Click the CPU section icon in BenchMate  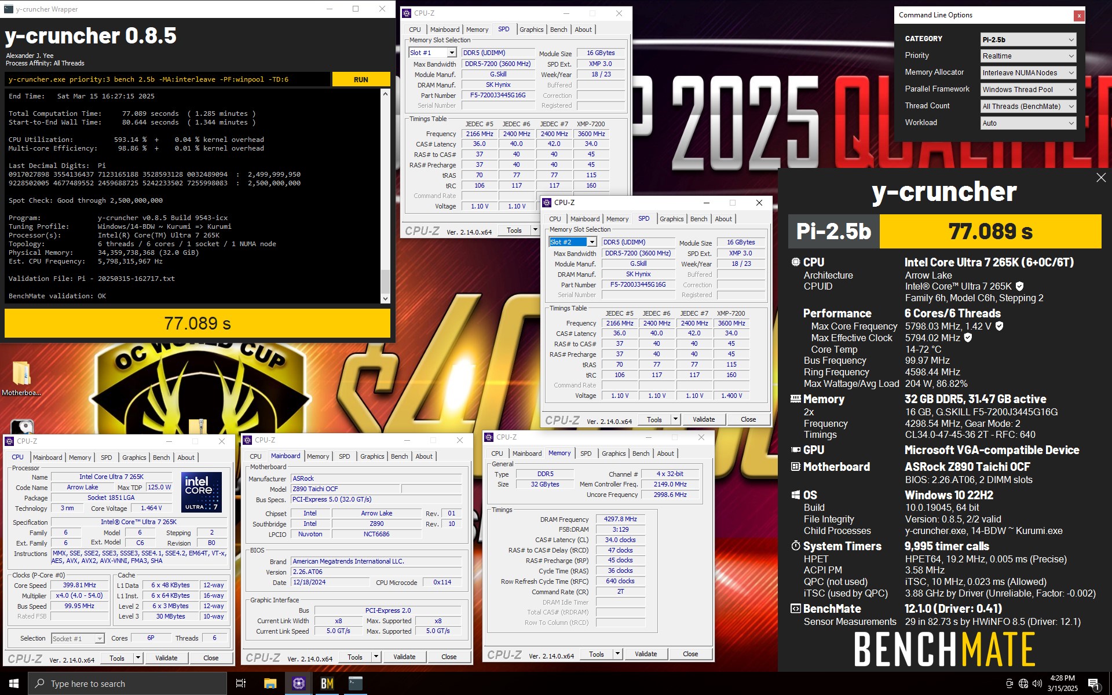[x=796, y=262]
